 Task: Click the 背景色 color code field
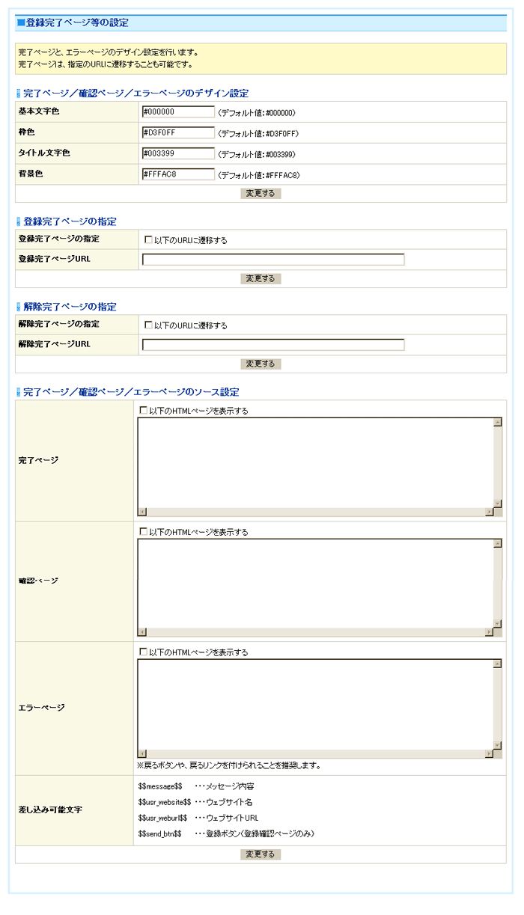[x=178, y=174]
